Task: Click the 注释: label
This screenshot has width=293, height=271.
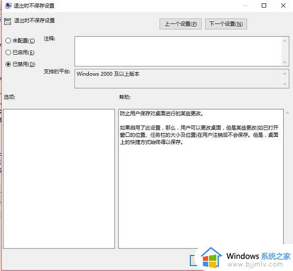Action: [x=49, y=39]
